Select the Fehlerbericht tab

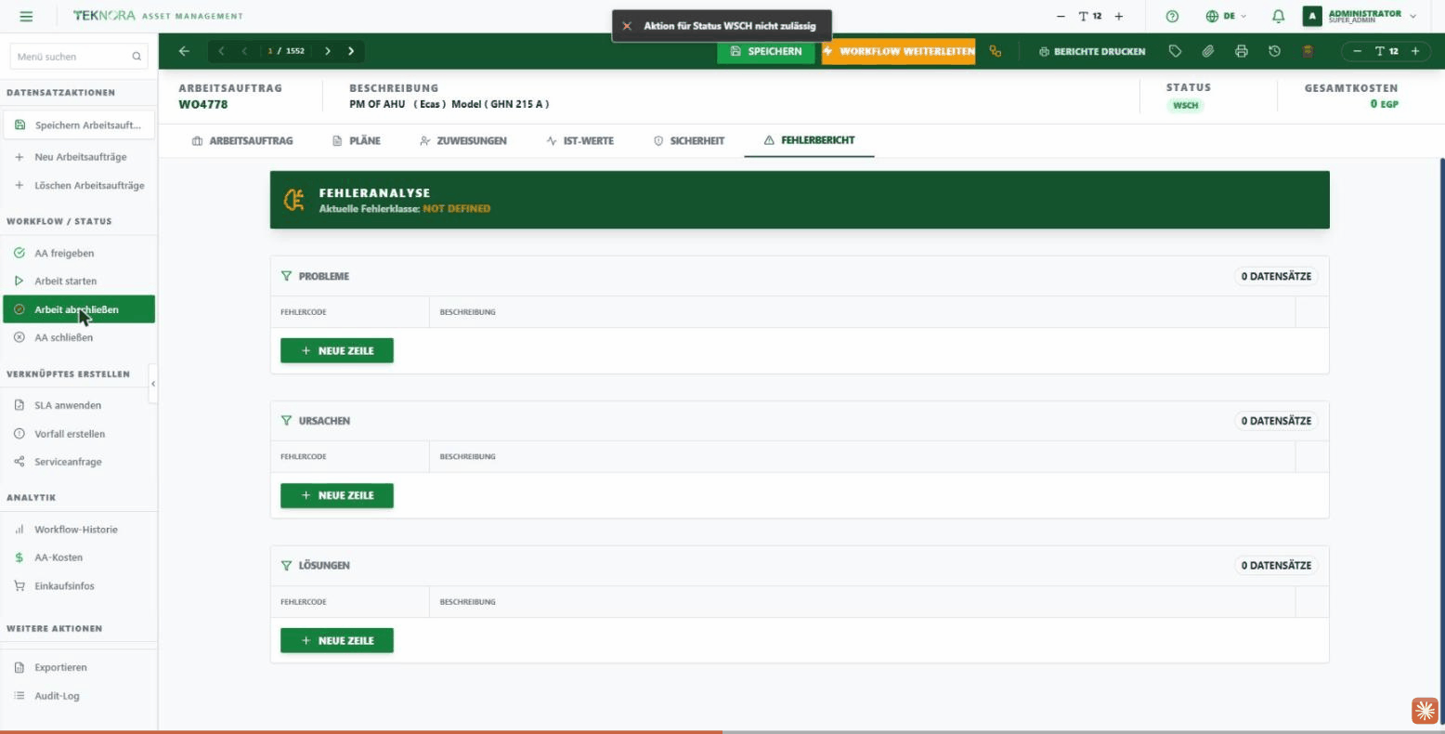809,140
